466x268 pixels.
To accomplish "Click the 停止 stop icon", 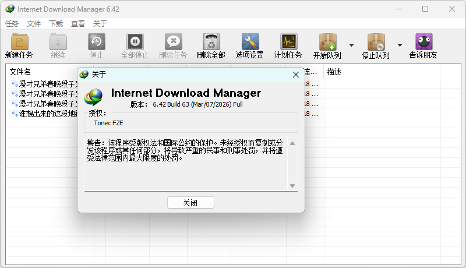I will pyautogui.click(x=96, y=42).
